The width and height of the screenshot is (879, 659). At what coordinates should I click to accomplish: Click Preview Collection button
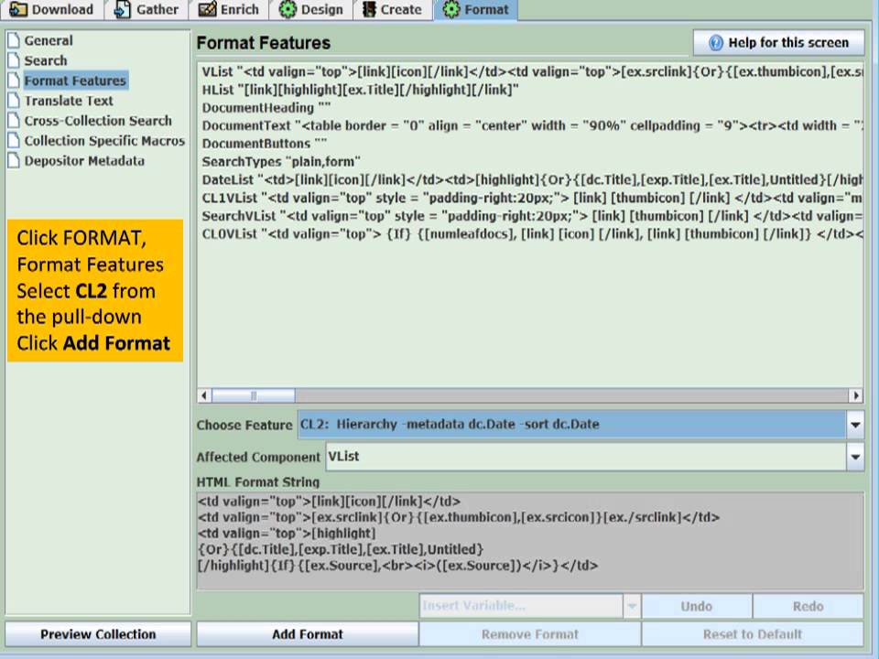[98, 633]
